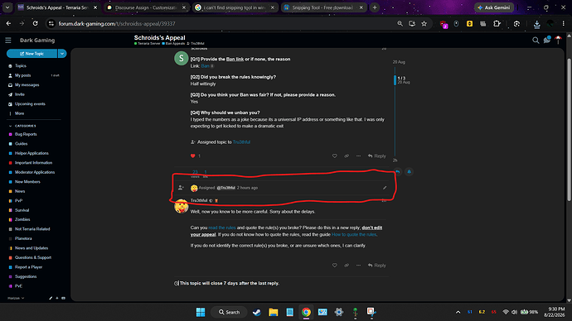Open Bug Reports category
The height and width of the screenshot is (321, 572).
[26, 134]
